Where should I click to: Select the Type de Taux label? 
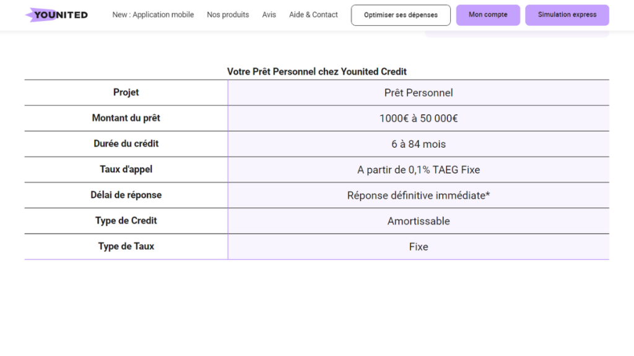point(126,247)
